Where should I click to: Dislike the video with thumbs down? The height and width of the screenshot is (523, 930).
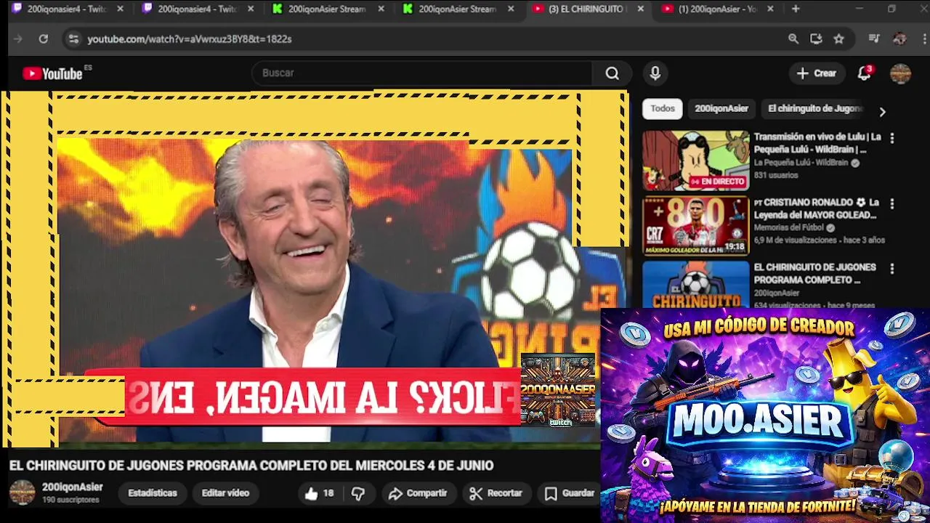(x=358, y=493)
